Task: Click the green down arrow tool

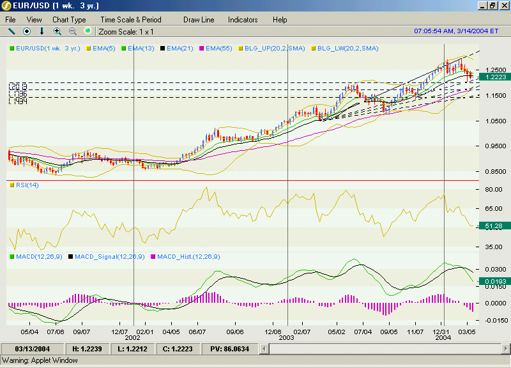Action: 42,31
